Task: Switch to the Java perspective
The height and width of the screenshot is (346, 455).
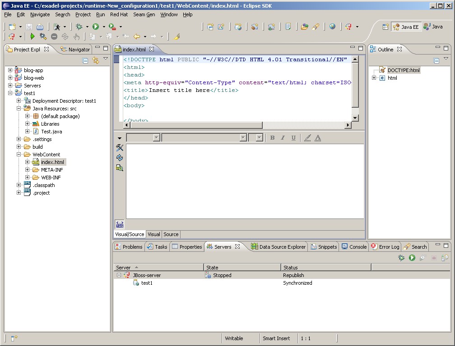Action: 433,27
